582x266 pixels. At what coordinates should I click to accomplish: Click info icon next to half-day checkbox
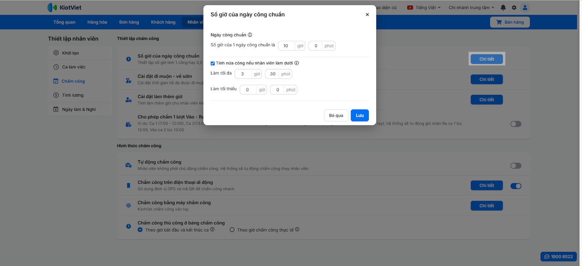pyautogui.click(x=297, y=63)
